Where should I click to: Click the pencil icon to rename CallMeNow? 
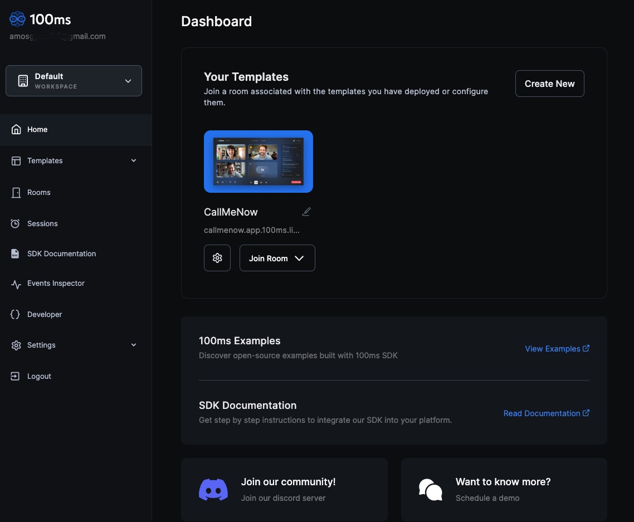[x=306, y=212]
